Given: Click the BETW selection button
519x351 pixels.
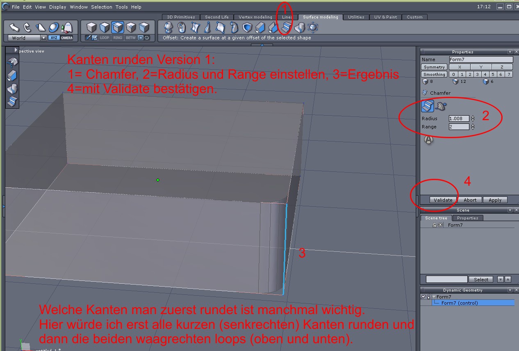Looking at the screenshot, I should [131, 38].
